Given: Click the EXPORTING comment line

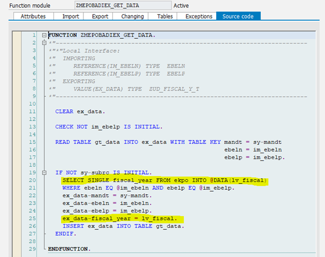Looking at the screenshot, I should (x=72, y=81).
